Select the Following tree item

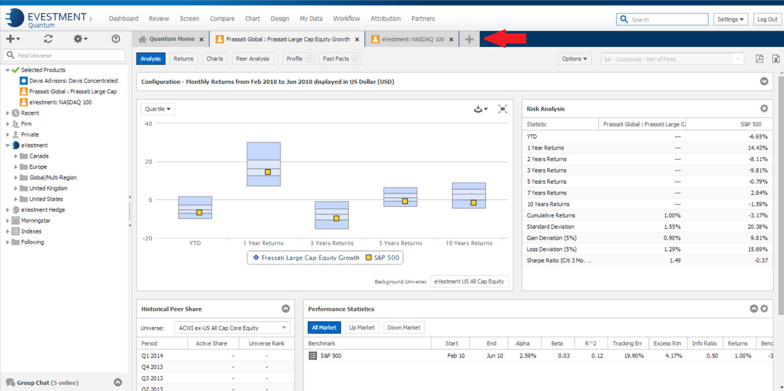tap(28, 242)
